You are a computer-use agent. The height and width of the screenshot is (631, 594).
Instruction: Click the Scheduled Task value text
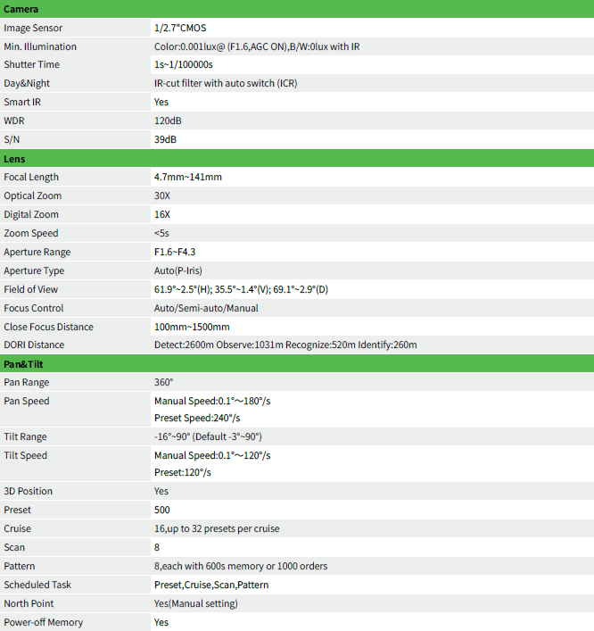point(211,585)
